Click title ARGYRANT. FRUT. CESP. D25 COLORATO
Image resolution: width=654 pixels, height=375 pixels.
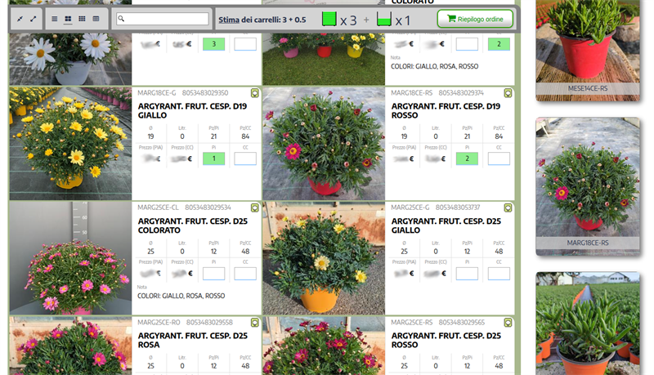click(193, 225)
